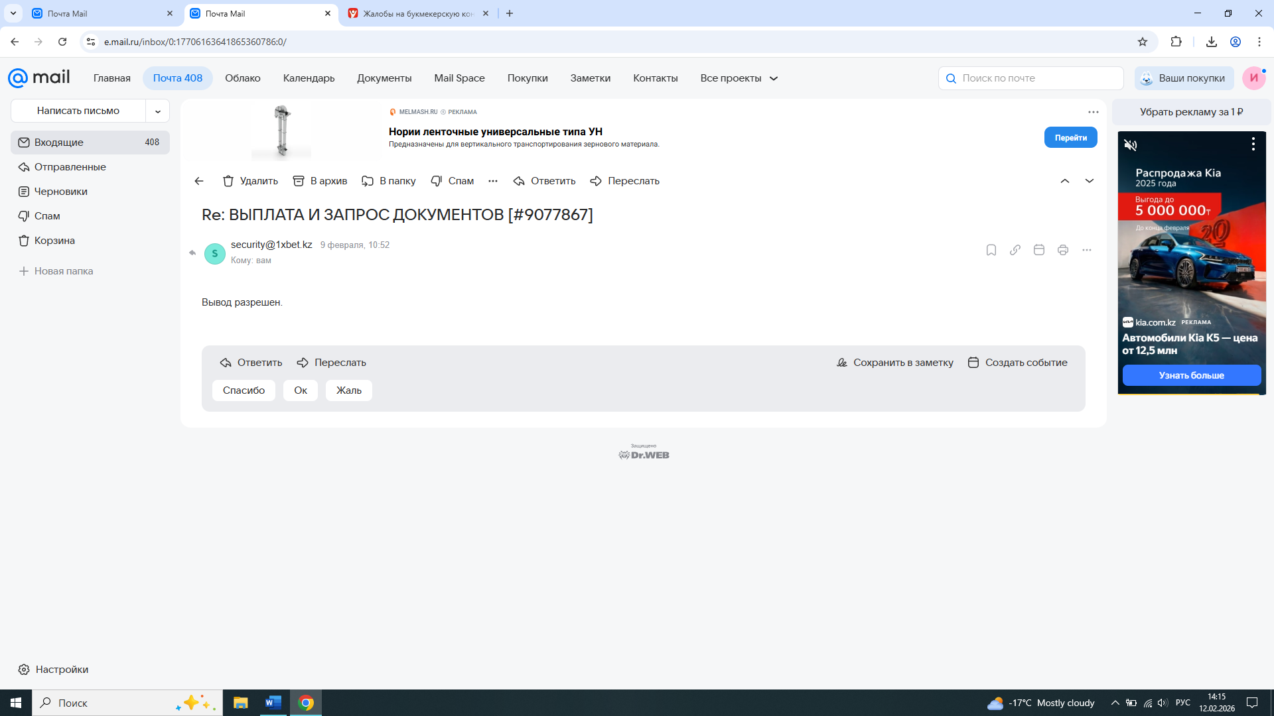Click the 'Спасибо' quick reply button
The height and width of the screenshot is (716, 1274).
[244, 390]
